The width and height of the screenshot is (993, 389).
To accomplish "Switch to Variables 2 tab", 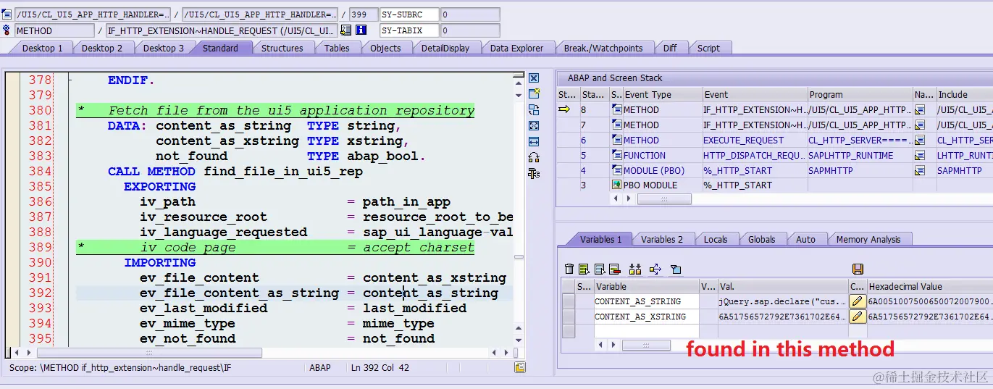I will point(662,239).
